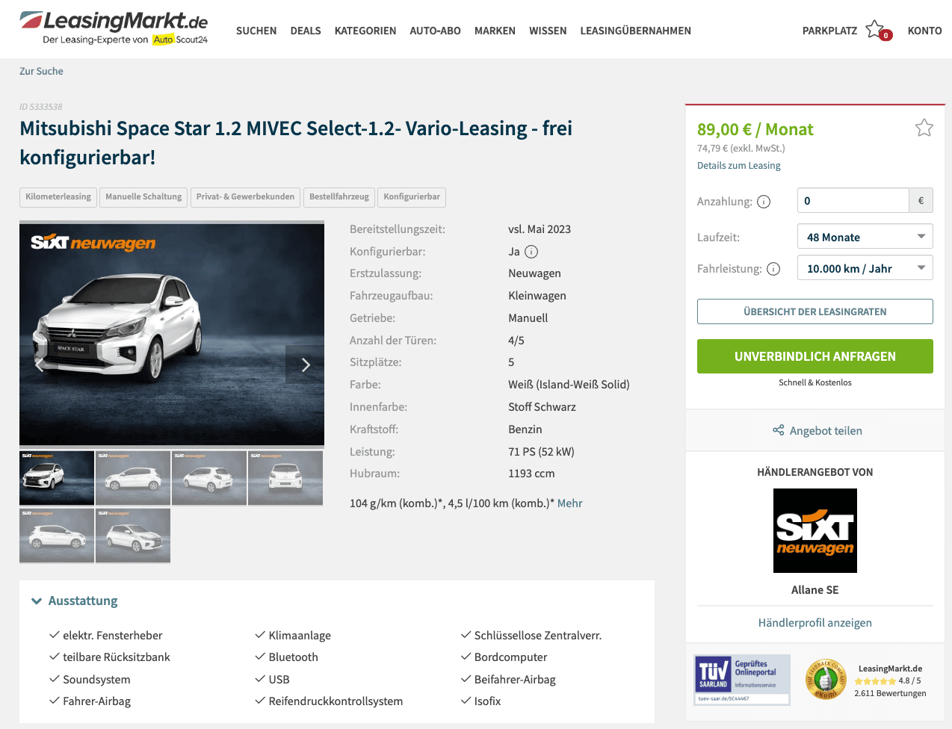Image resolution: width=952 pixels, height=729 pixels.
Task: Click the Privat- & Gewerbekunden tag
Action: pos(245,197)
